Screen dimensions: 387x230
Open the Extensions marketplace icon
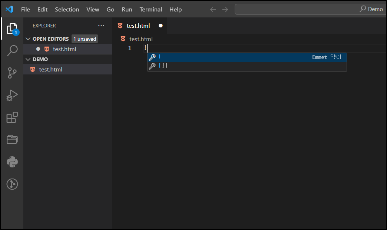[11, 117]
